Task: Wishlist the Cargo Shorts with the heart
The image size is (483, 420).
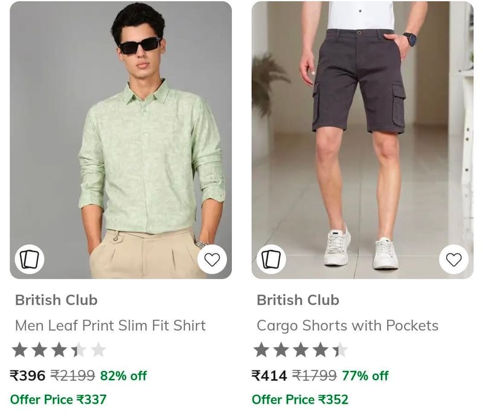Action: point(454,259)
